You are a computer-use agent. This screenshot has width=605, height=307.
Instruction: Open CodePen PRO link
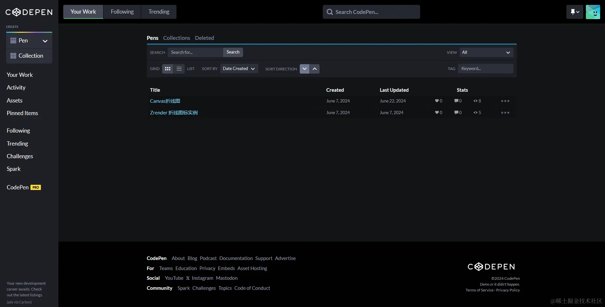coord(24,187)
